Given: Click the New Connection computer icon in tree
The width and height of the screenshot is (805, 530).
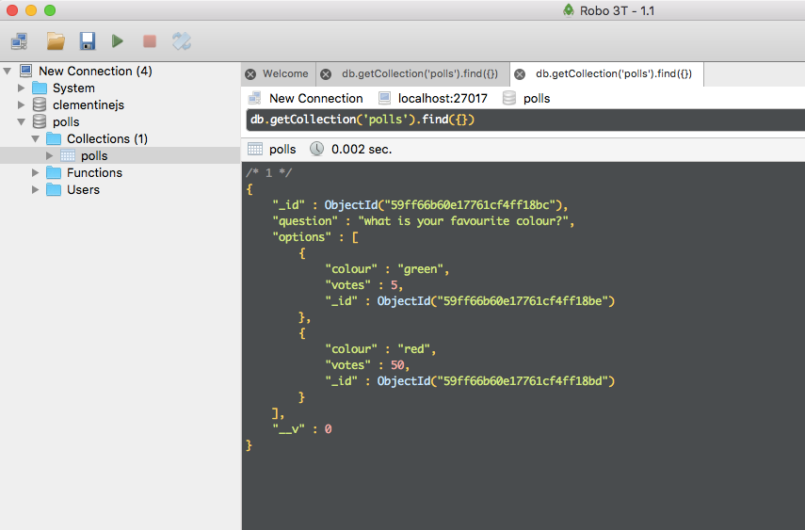Looking at the screenshot, I should [25, 71].
